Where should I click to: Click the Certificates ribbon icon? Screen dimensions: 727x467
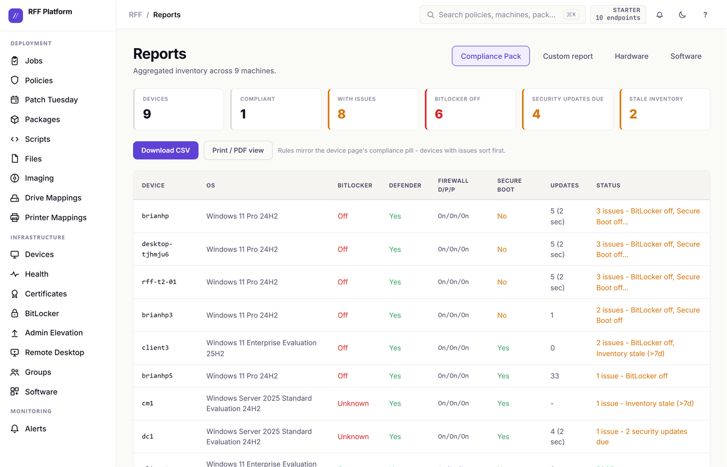(15, 294)
